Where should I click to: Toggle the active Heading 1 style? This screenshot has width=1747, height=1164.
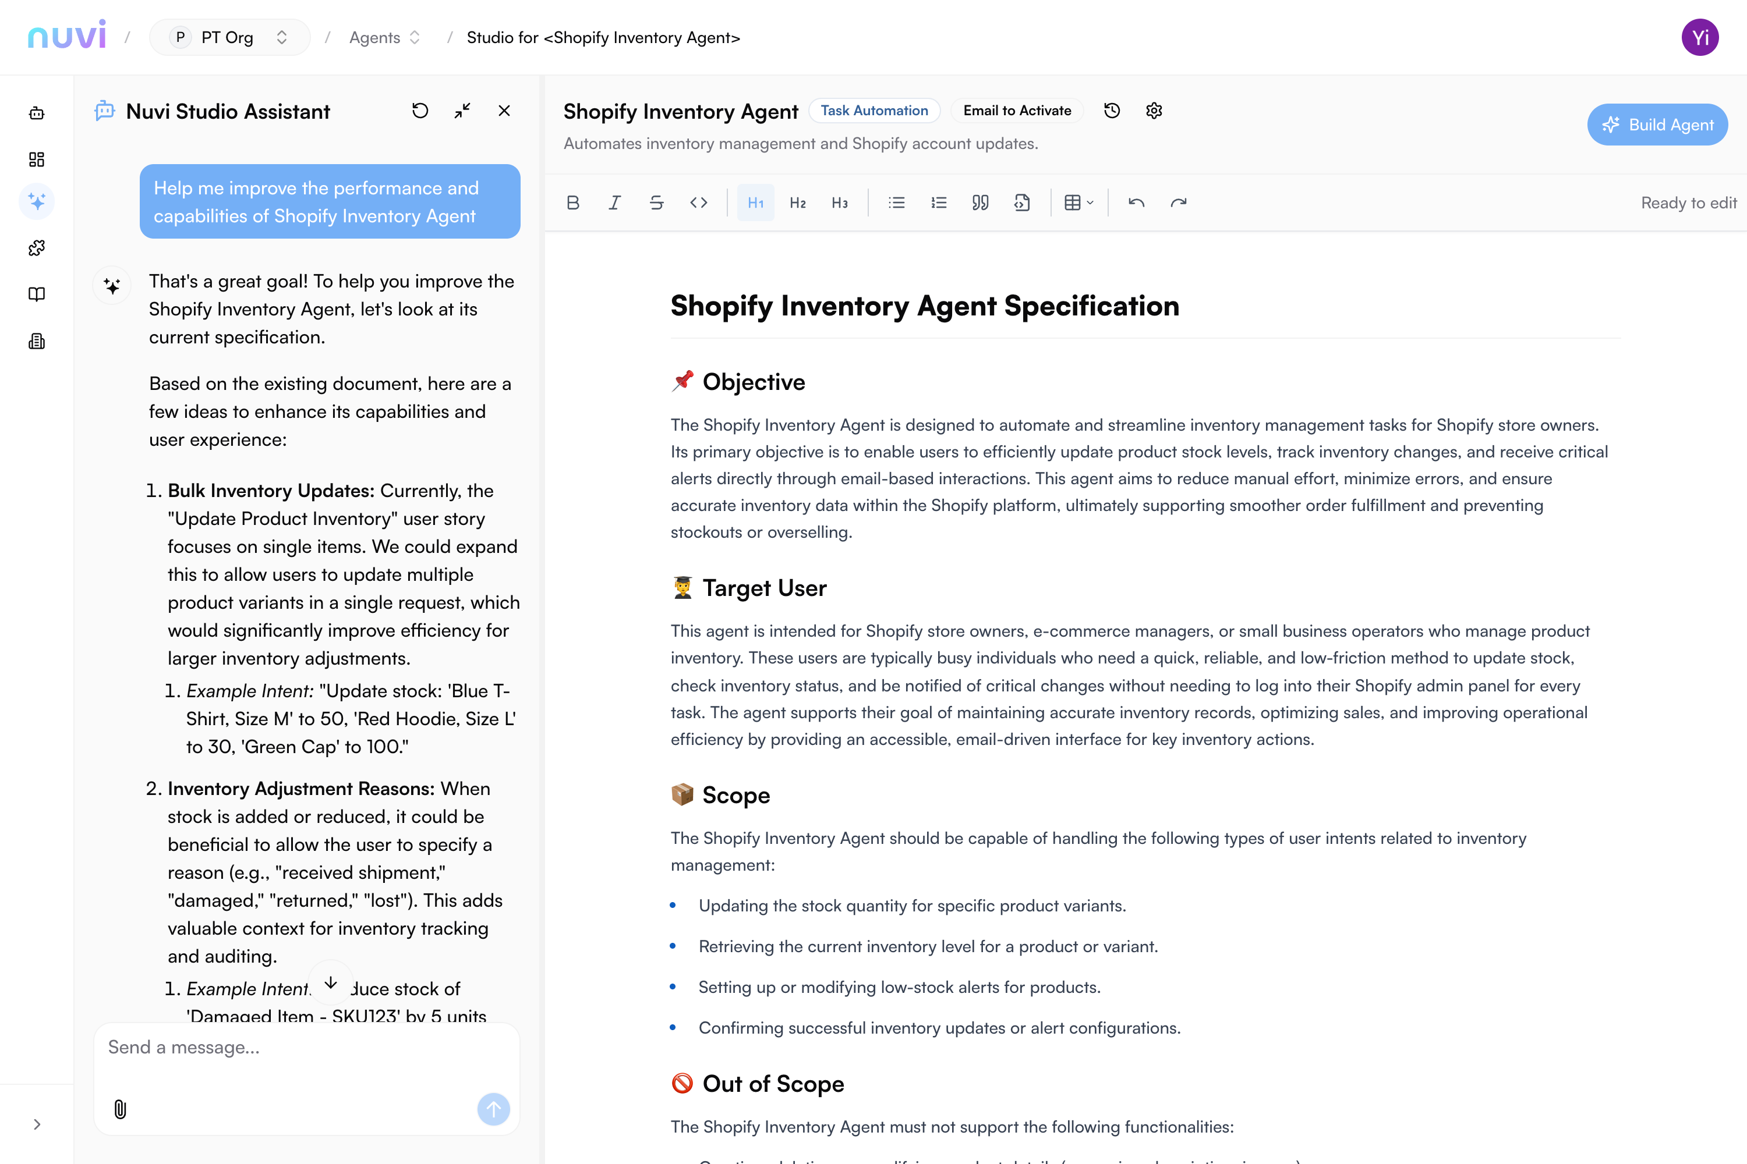tap(755, 202)
